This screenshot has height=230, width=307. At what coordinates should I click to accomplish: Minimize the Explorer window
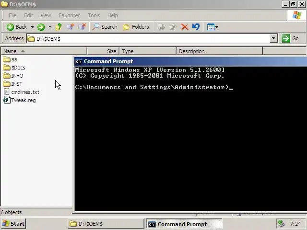tap(285, 4)
